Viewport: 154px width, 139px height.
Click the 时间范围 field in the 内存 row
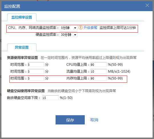pos(36,78)
